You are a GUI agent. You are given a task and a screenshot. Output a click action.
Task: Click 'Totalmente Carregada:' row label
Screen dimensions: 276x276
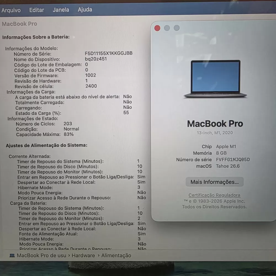tap(40, 102)
